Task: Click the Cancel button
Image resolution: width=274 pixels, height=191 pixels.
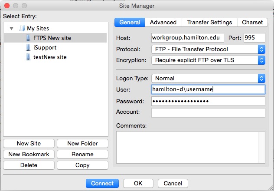Action: point(173,183)
